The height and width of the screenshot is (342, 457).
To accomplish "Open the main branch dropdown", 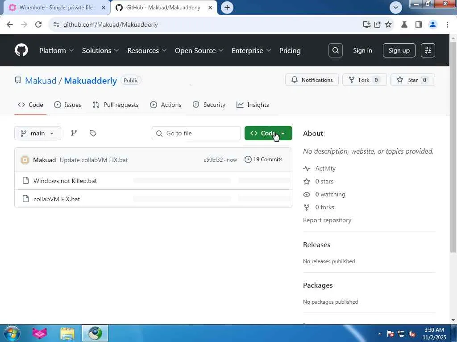I will click(x=37, y=133).
